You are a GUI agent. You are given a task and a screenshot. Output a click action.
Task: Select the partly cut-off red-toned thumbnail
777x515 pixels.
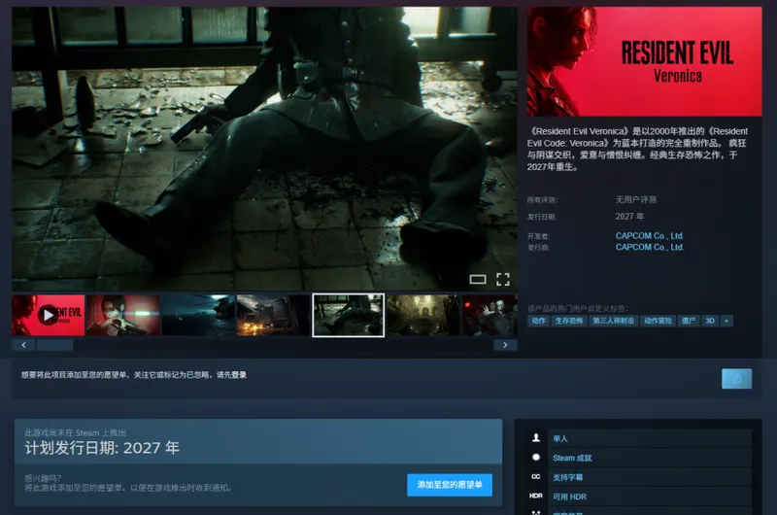pyautogui.click(x=490, y=315)
